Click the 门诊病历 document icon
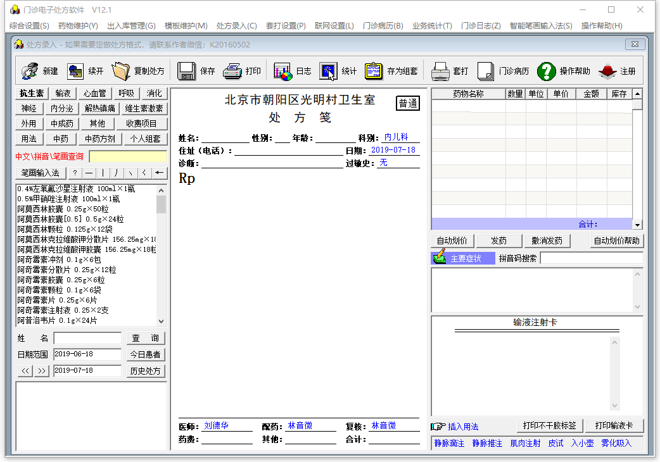The height and width of the screenshot is (462, 660). tap(485, 71)
